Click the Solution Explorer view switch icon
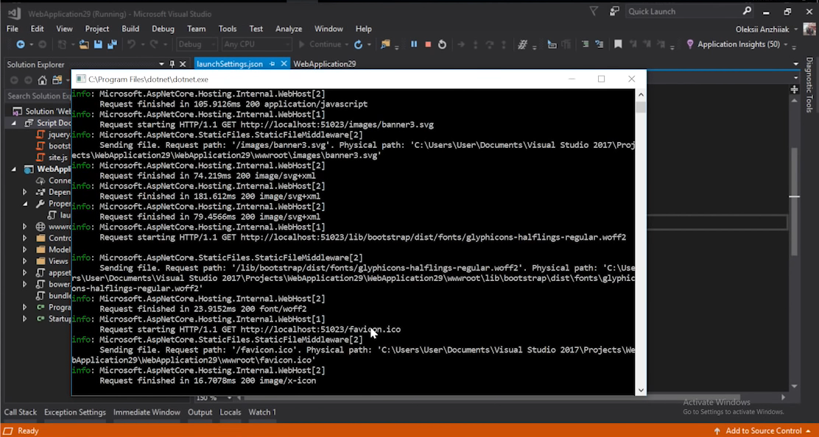The width and height of the screenshot is (819, 437). click(x=57, y=79)
